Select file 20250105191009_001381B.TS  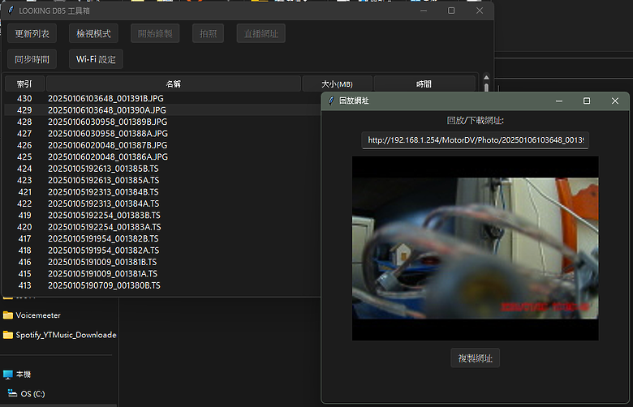[102, 262]
